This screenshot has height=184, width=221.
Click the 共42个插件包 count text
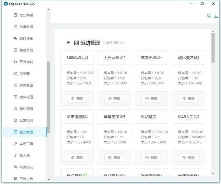pyautogui.click(x=113, y=43)
